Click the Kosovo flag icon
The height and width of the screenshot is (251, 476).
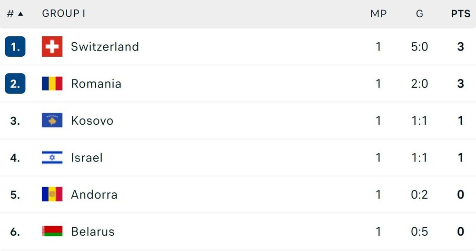tap(52, 120)
